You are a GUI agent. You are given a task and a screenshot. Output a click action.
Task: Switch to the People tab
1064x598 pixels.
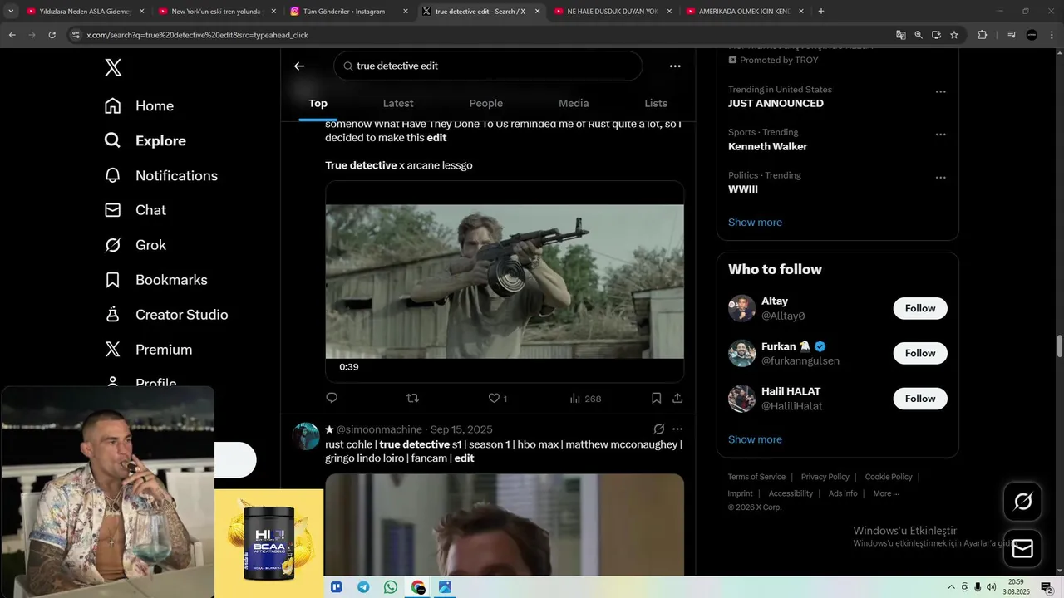pyautogui.click(x=486, y=104)
